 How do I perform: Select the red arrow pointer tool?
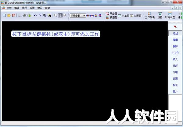click(x=175, y=27)
